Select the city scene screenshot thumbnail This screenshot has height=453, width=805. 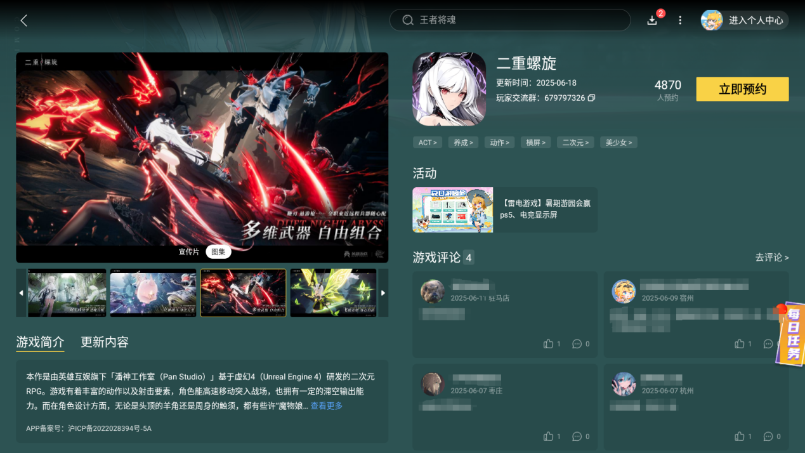67,293
